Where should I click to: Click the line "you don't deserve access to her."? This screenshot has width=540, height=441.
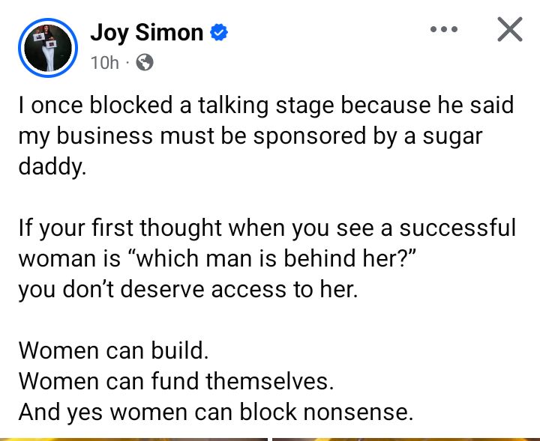point(188,289)
